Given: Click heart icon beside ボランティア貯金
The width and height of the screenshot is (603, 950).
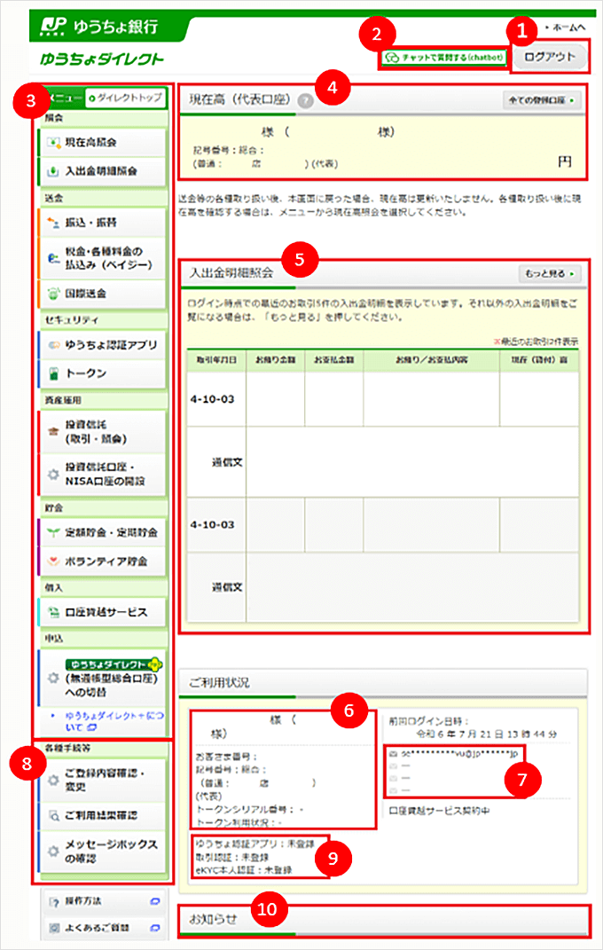Looking at the screenshot, I should (54, 561).
